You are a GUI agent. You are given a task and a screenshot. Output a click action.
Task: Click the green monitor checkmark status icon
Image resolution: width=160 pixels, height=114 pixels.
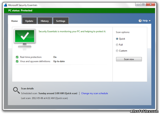(25, 40)
